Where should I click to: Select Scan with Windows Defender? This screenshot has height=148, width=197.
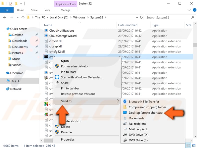(82, 77)
